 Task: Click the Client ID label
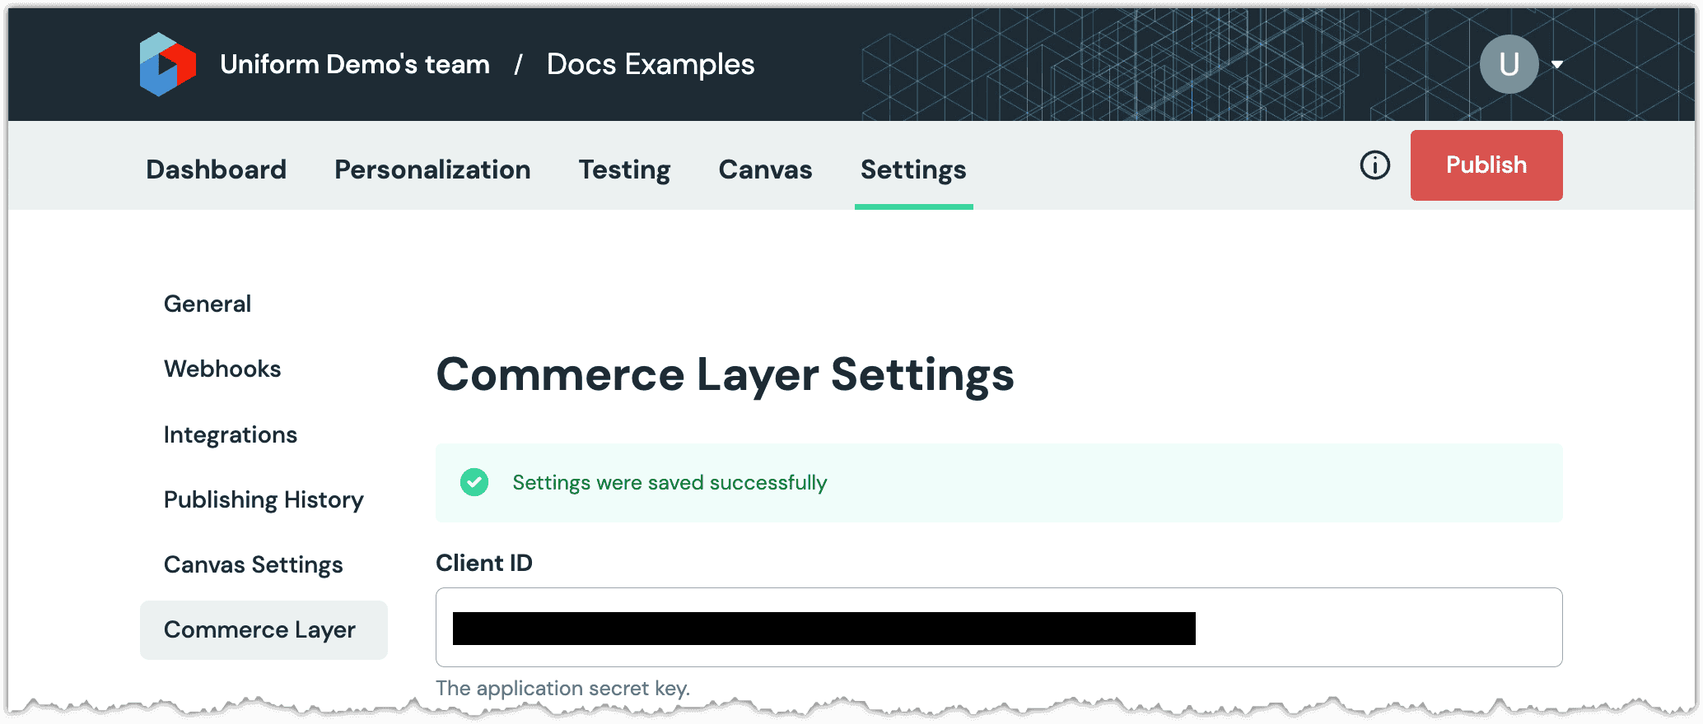click(484, 563)
